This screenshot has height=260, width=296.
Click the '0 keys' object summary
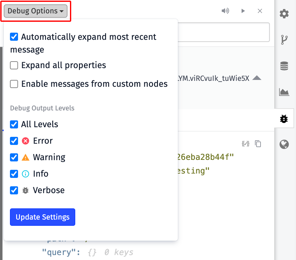pos(119,252)
